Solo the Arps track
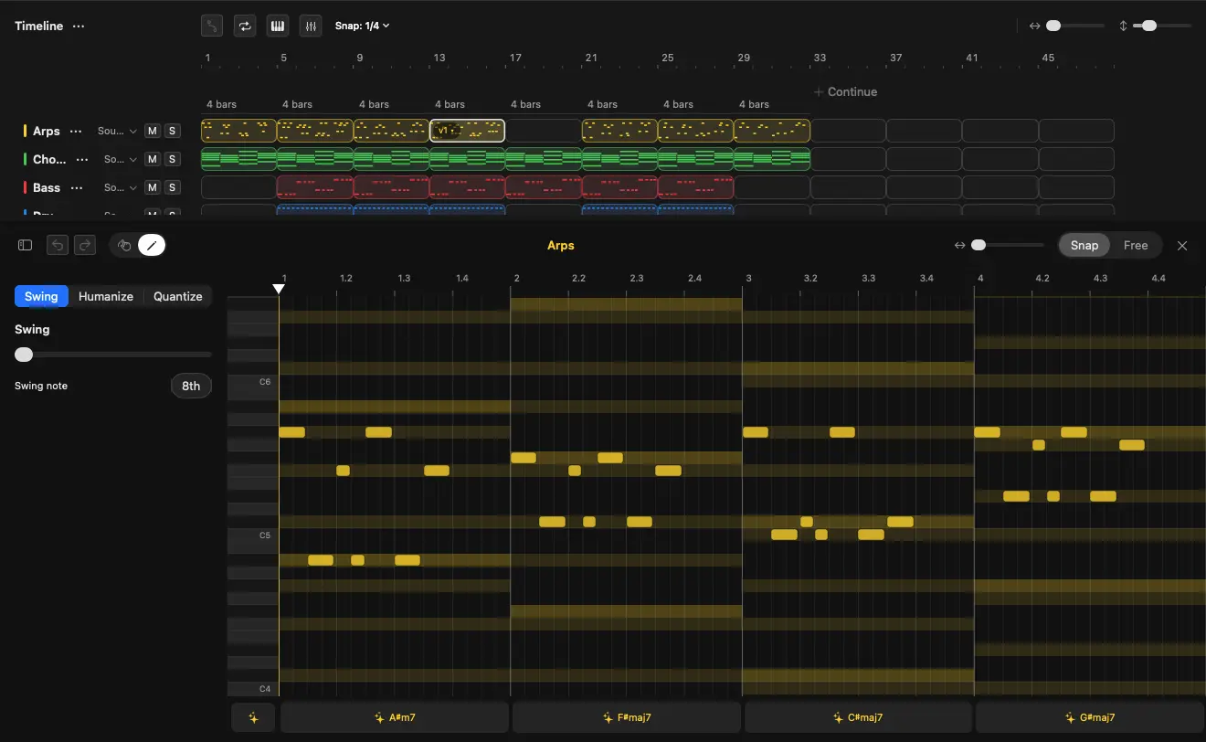Image resolution: width=1206 pixels, height=742 pixels. tap(172, 131)
